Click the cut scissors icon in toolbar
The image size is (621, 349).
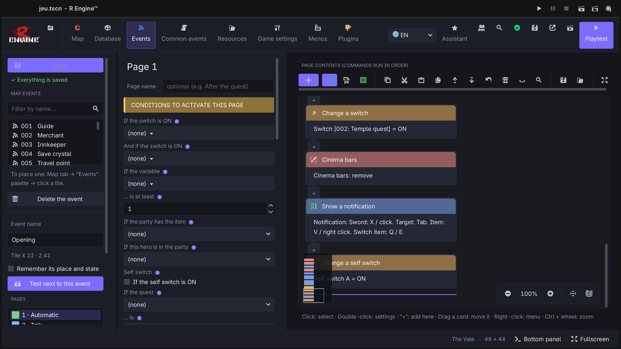[404, 80]
